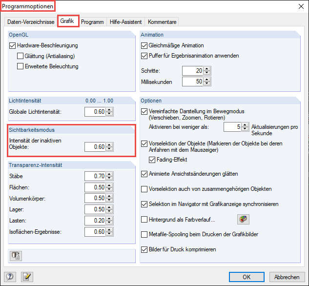Increase Stäbe transparency with up arrow
Image resolution: width=309 pixels, height=286 pixels.
pos(109,174)
